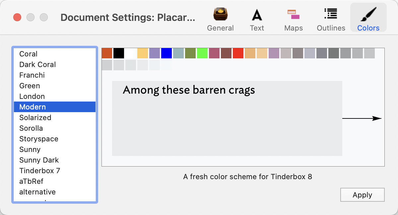Select the Solarized color scheme
398x215 pixels.
pyautogui.click(x=35, y=117)
